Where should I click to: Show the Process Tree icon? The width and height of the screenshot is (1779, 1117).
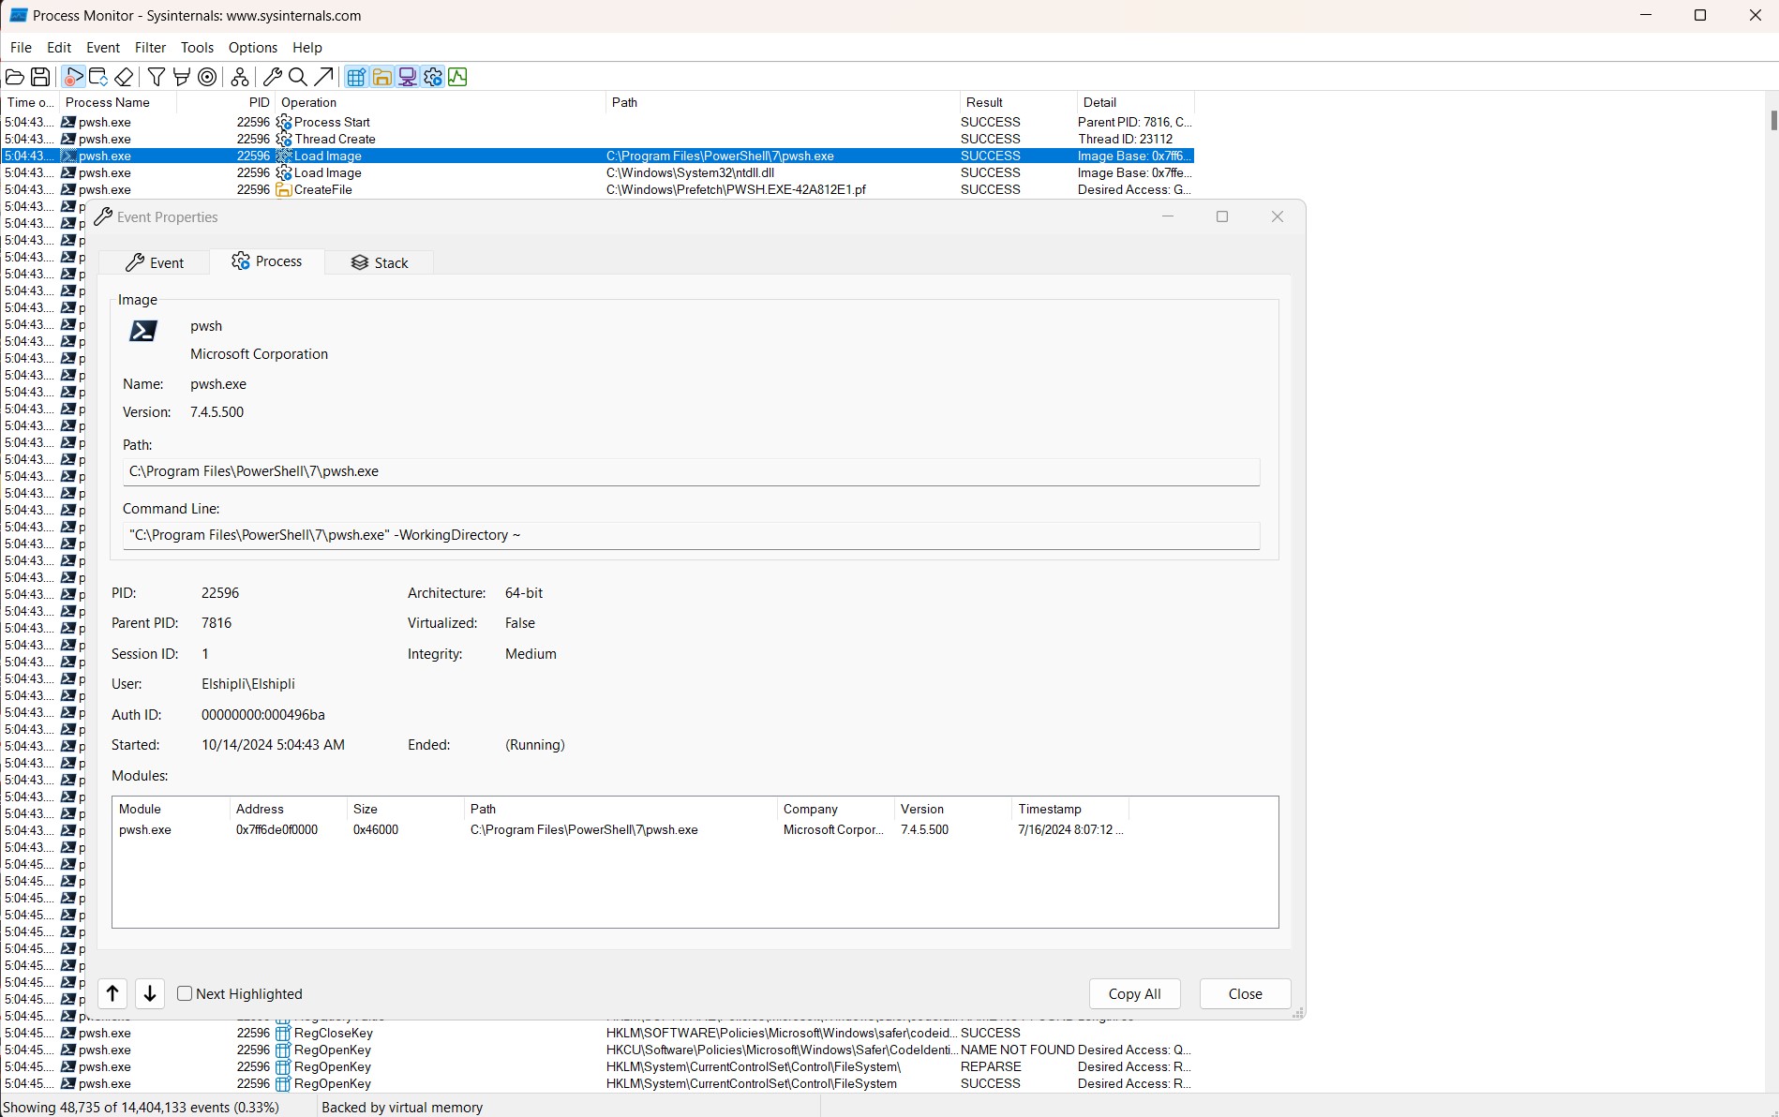pos(240,77)
